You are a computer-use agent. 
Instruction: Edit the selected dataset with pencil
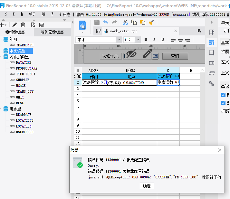[x=14, y=25]
